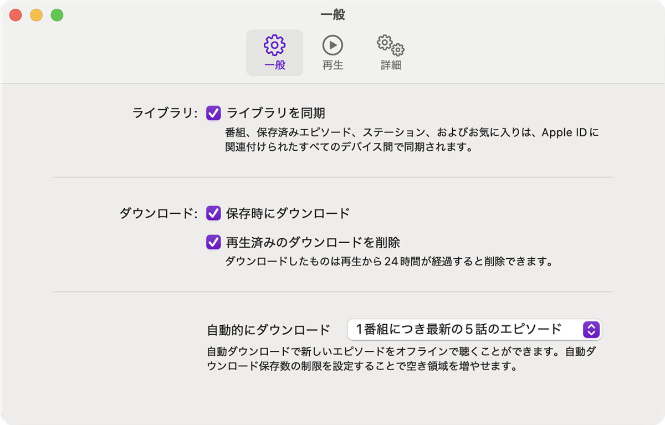Click the window title 一般
665x425 pixels.
click(x=332, y=15)
